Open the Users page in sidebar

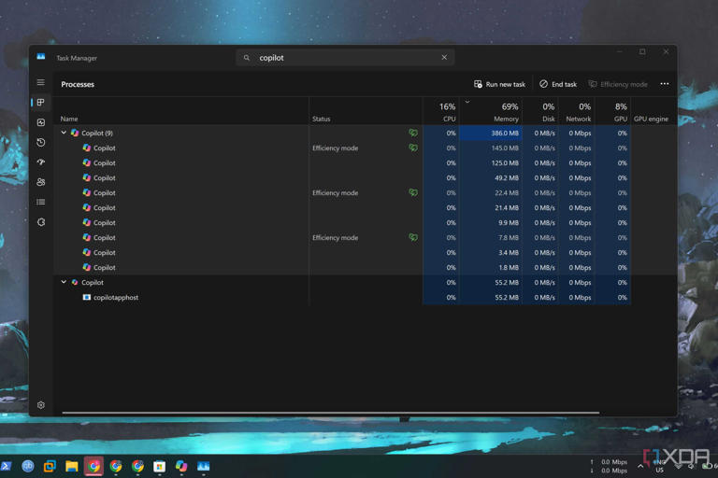coord(41,182)
